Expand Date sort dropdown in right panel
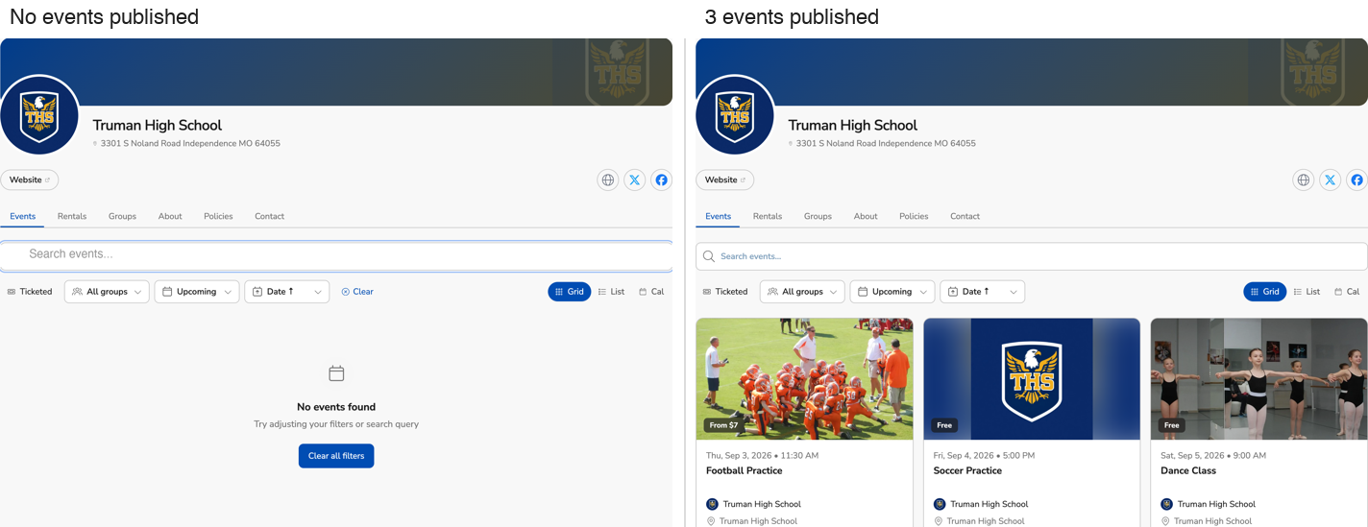This screenshot has height=527, width=1368. 983,292
